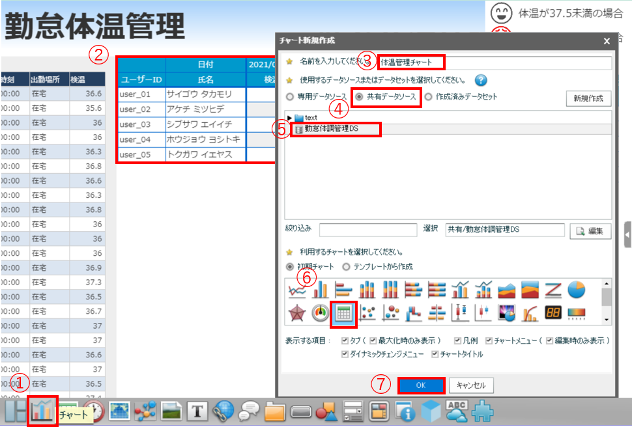Toggle the チャートタイトル checkbox
Viewport: 632px width, 427px height.
(433, 354)
